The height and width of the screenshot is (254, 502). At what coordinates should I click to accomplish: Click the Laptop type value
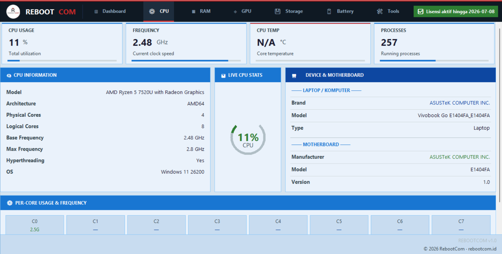(482, 128)
